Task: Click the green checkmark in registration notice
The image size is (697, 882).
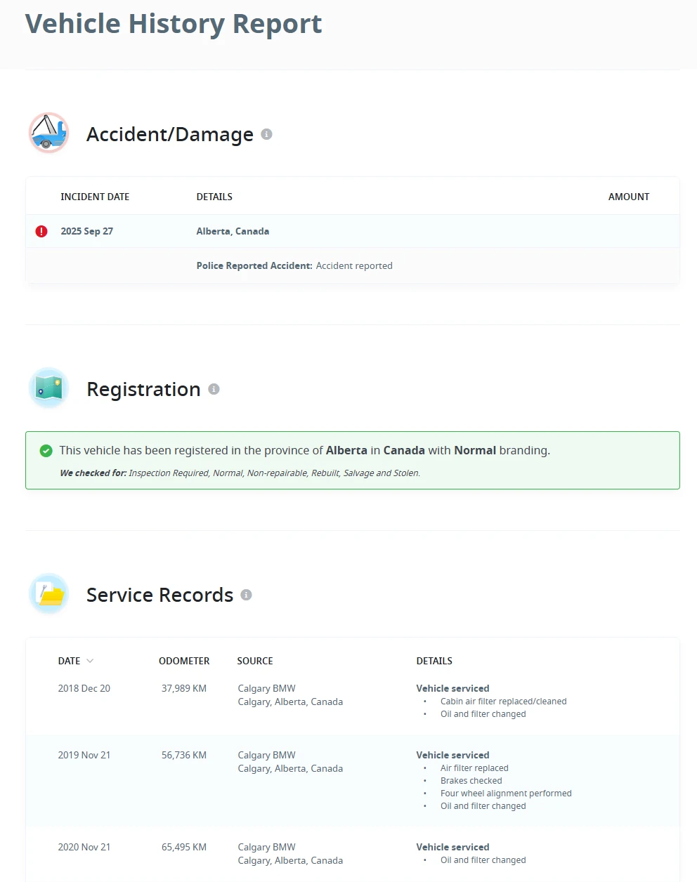Action: pos(46,451)
